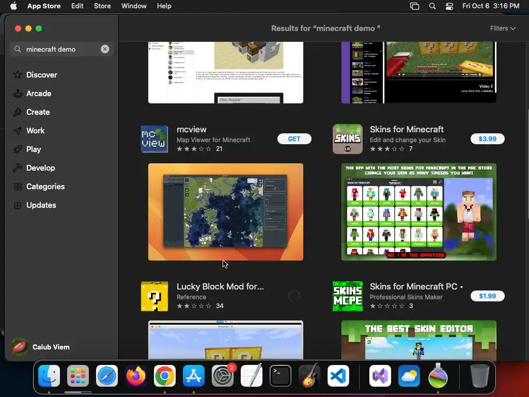Click Lucky Block Mod loading progress spinner
Image resolution: width=529 pixels, height=397 pixels.
coord(294,296)
